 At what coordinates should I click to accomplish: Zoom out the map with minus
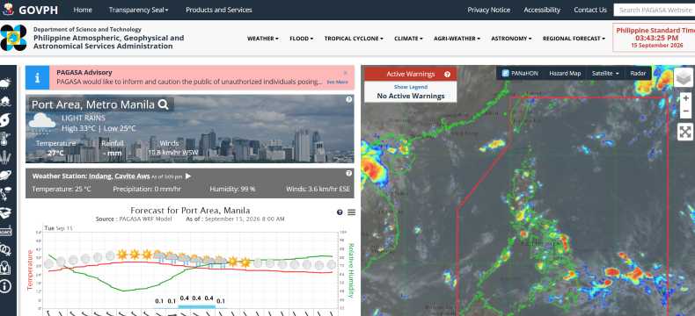tap(685, 111)
